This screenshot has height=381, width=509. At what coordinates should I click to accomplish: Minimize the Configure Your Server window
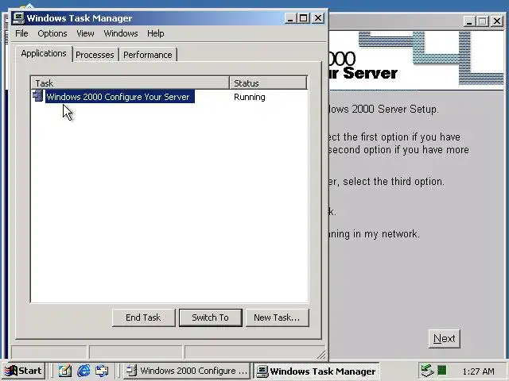pyautogui.click(x=469, y=21)
